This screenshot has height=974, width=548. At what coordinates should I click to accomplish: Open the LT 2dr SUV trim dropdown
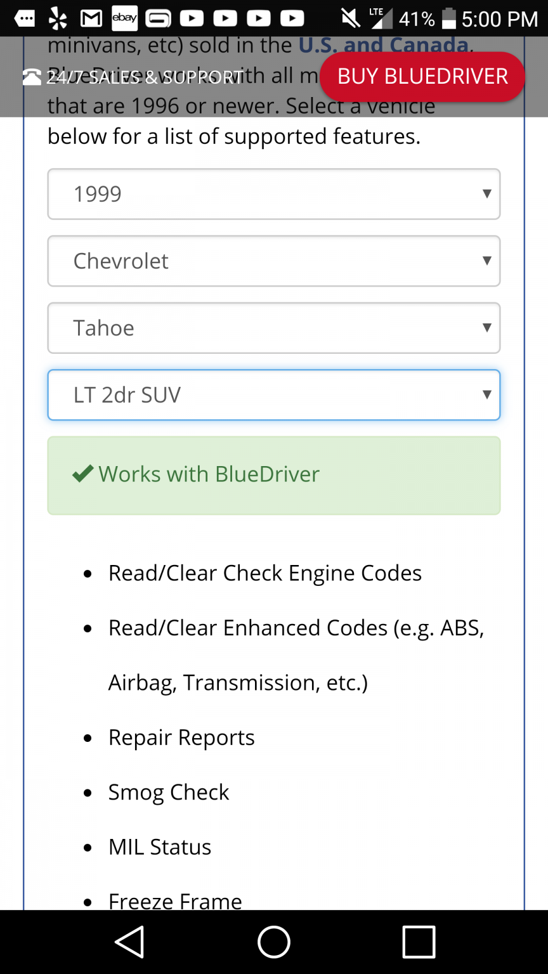[x=274, y=395]
